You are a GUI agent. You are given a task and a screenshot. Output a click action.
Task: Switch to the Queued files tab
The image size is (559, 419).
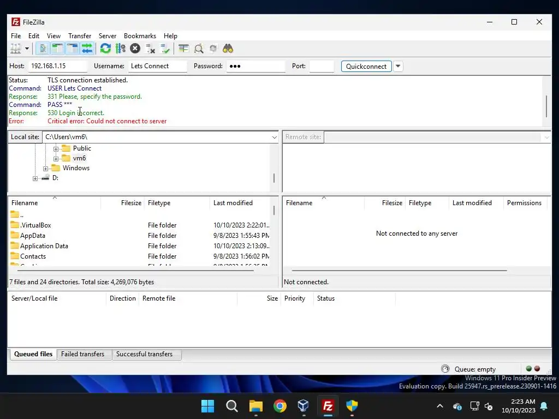coord(33,354)
